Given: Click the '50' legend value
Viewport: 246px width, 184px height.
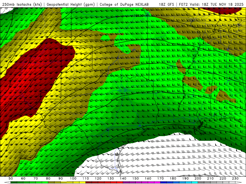Looking at the screenshot, I should [11, 178].
